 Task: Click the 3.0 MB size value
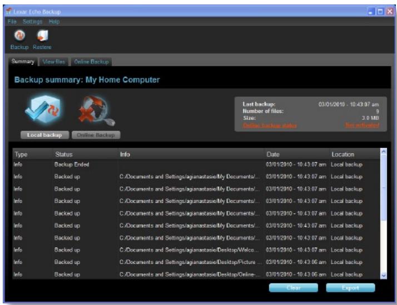pos(370,118)
